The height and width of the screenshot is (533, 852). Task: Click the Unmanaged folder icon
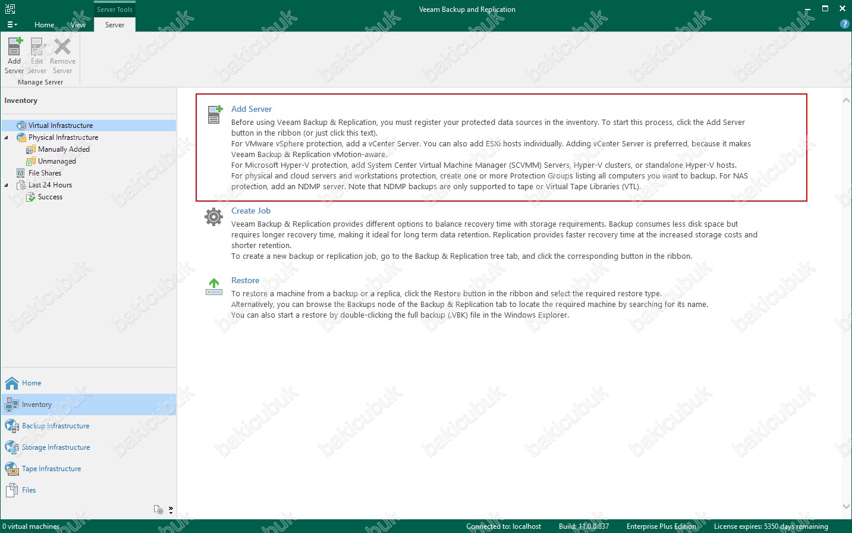point(31,161)
